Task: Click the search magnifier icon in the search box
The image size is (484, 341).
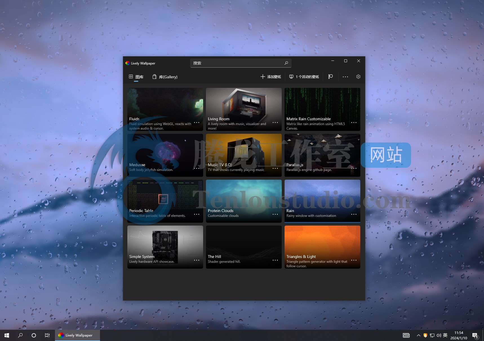Action: click(x=286, y=63)
